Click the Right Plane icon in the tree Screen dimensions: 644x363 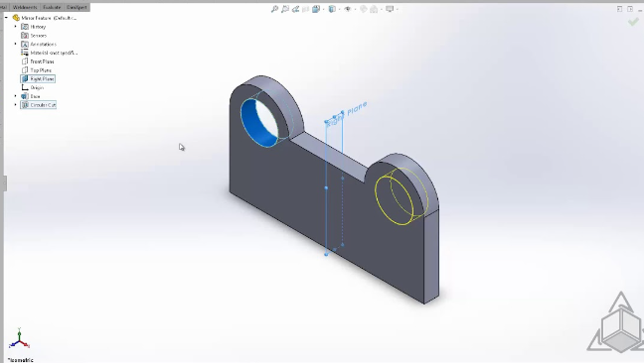coord(25,78)
